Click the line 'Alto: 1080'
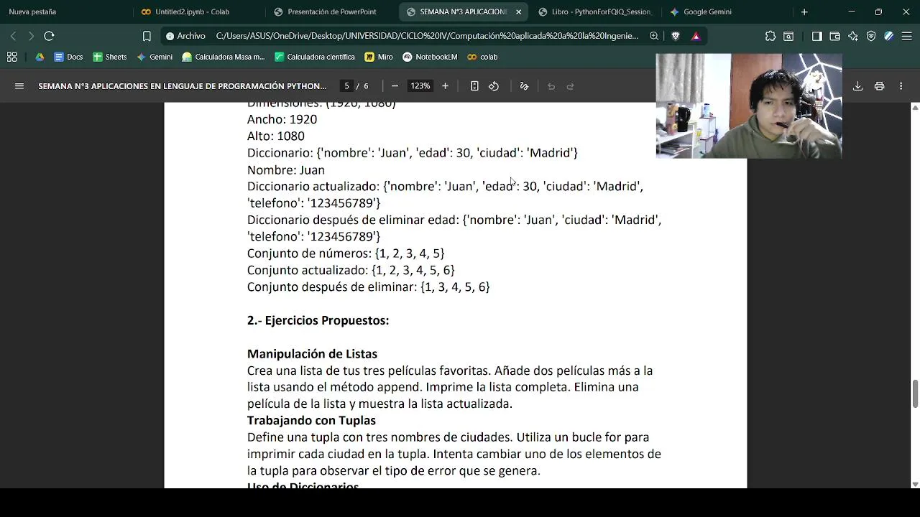Viewport: 920px width, 517px height. (x=276, y=136)
